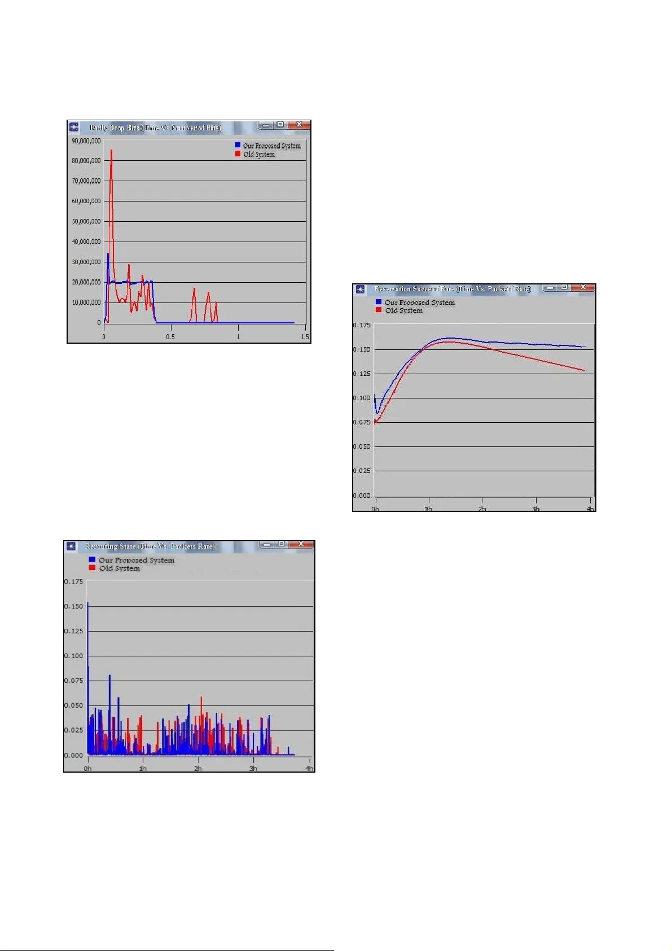Close the Reservation Success Rate window
This screenshot has width=672, height=951.
click(583, 287)
